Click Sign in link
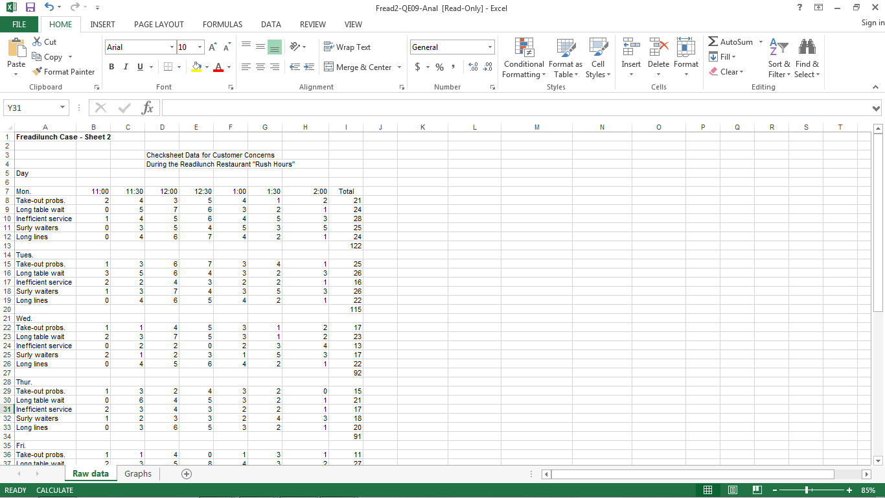This screenshot has width=885, height=498. [872, 23]
